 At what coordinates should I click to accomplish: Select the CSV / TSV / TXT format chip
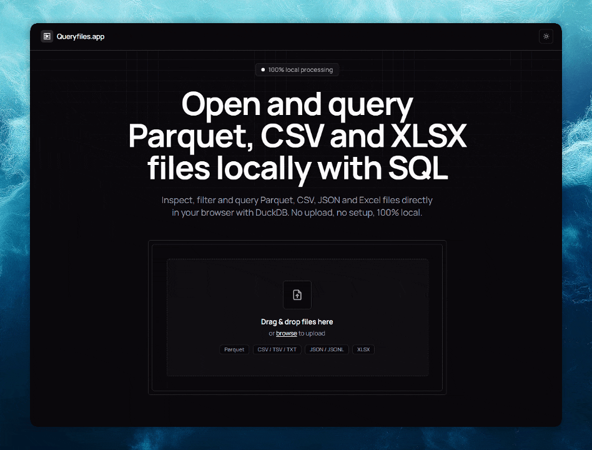[277, 349]
